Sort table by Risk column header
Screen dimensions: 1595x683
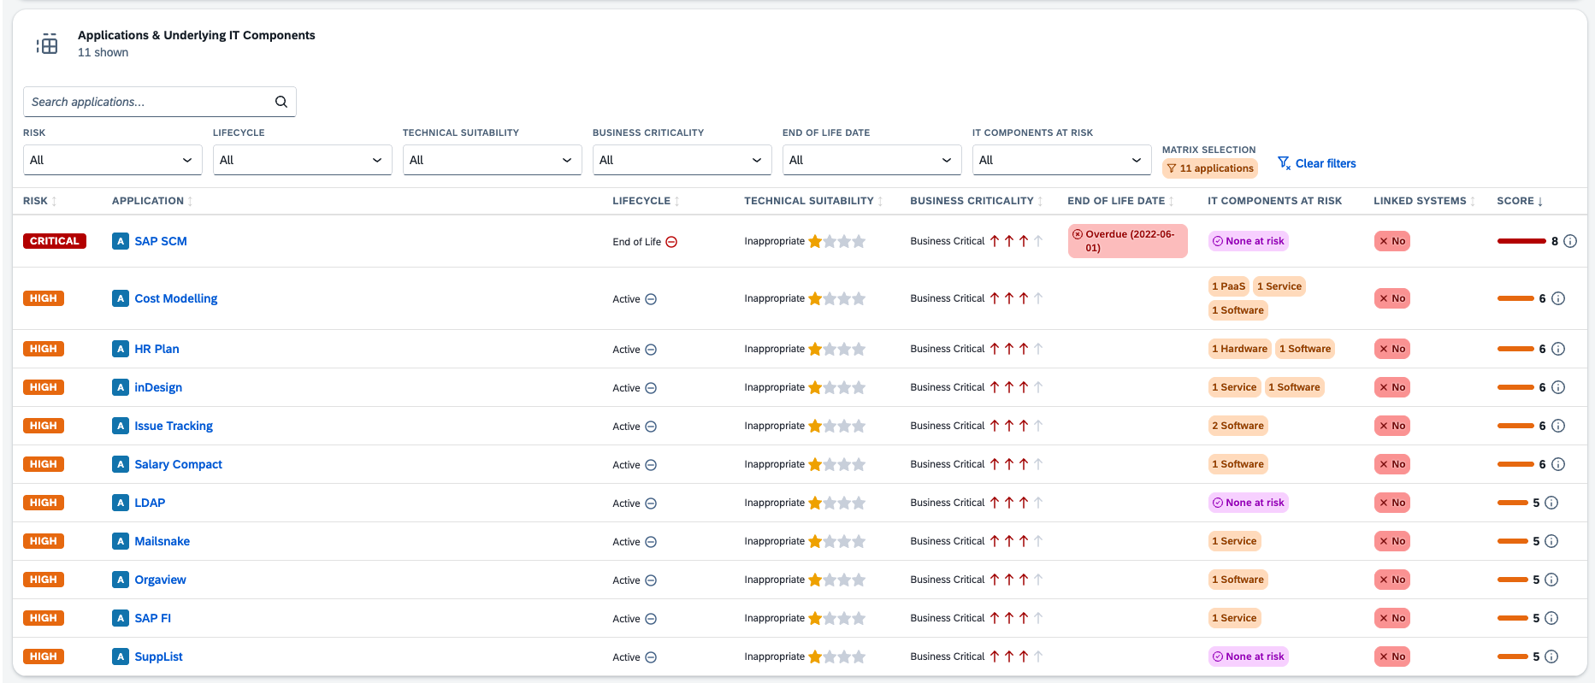tap(40, 201)
